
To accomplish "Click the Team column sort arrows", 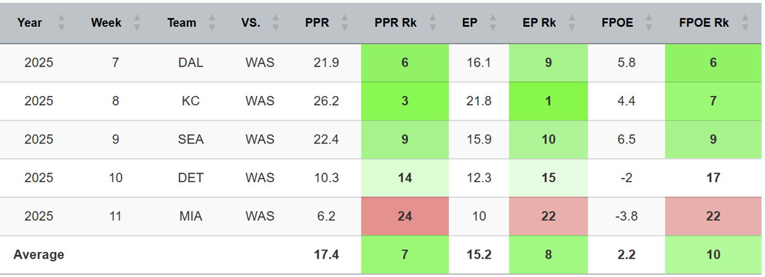I will [212, 23].
